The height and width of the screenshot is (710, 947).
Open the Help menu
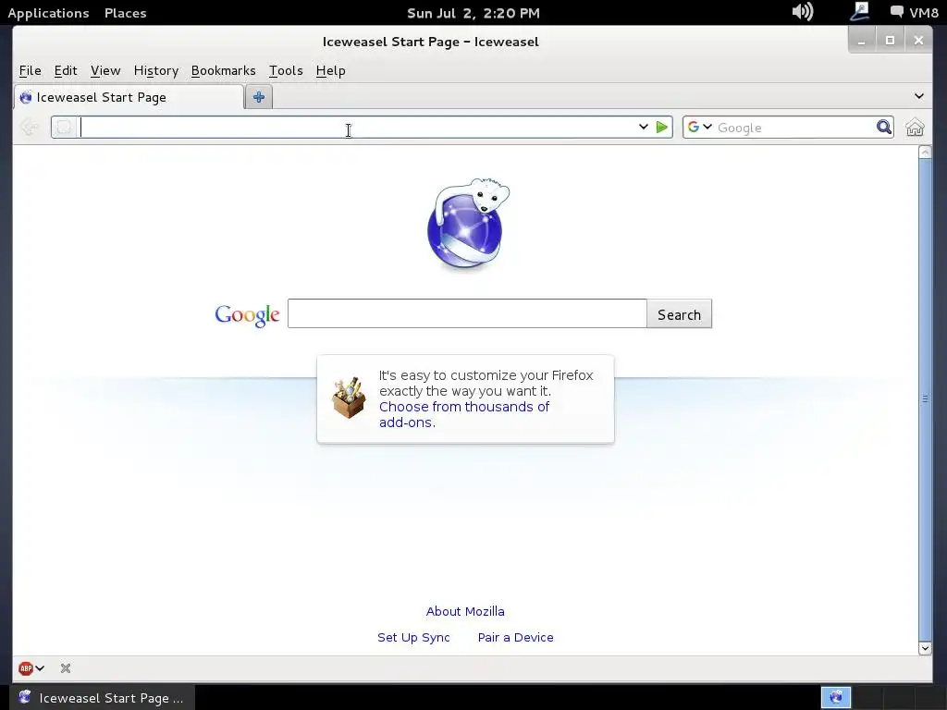click(x=330, y=70)
